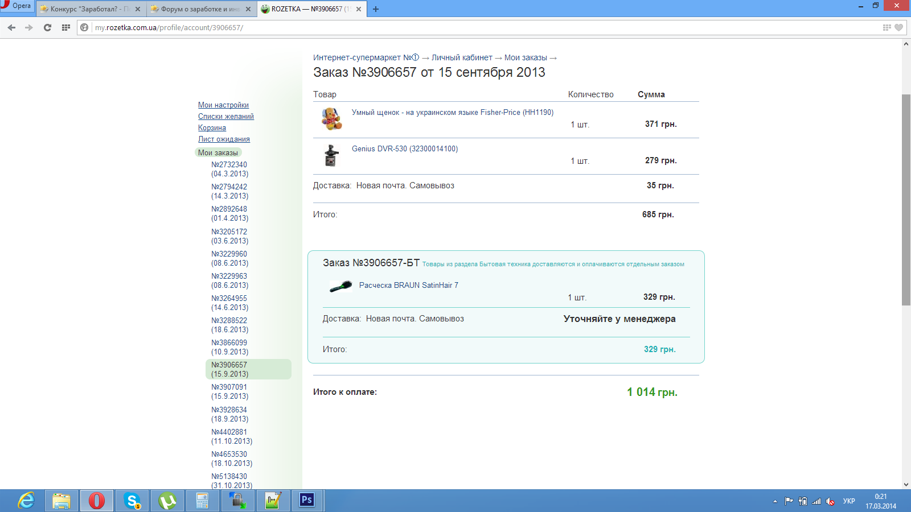Screen dimensions: 911x512
Task: Open 'Genius DVR-530 (32300014100)' product link
Action: click(405, 149)
